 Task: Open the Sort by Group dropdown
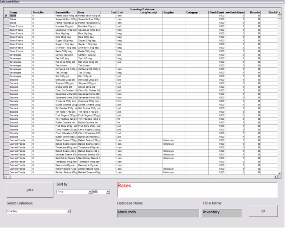[x=90, y=192]
